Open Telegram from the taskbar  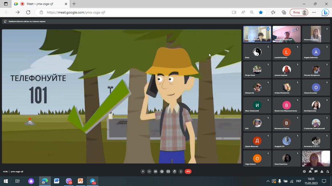(x=93, y=181)
